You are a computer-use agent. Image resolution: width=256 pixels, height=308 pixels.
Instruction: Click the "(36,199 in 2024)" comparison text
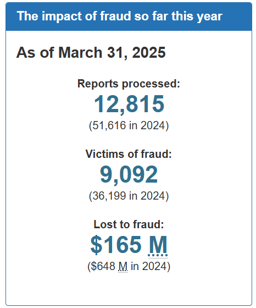point(129,196)
